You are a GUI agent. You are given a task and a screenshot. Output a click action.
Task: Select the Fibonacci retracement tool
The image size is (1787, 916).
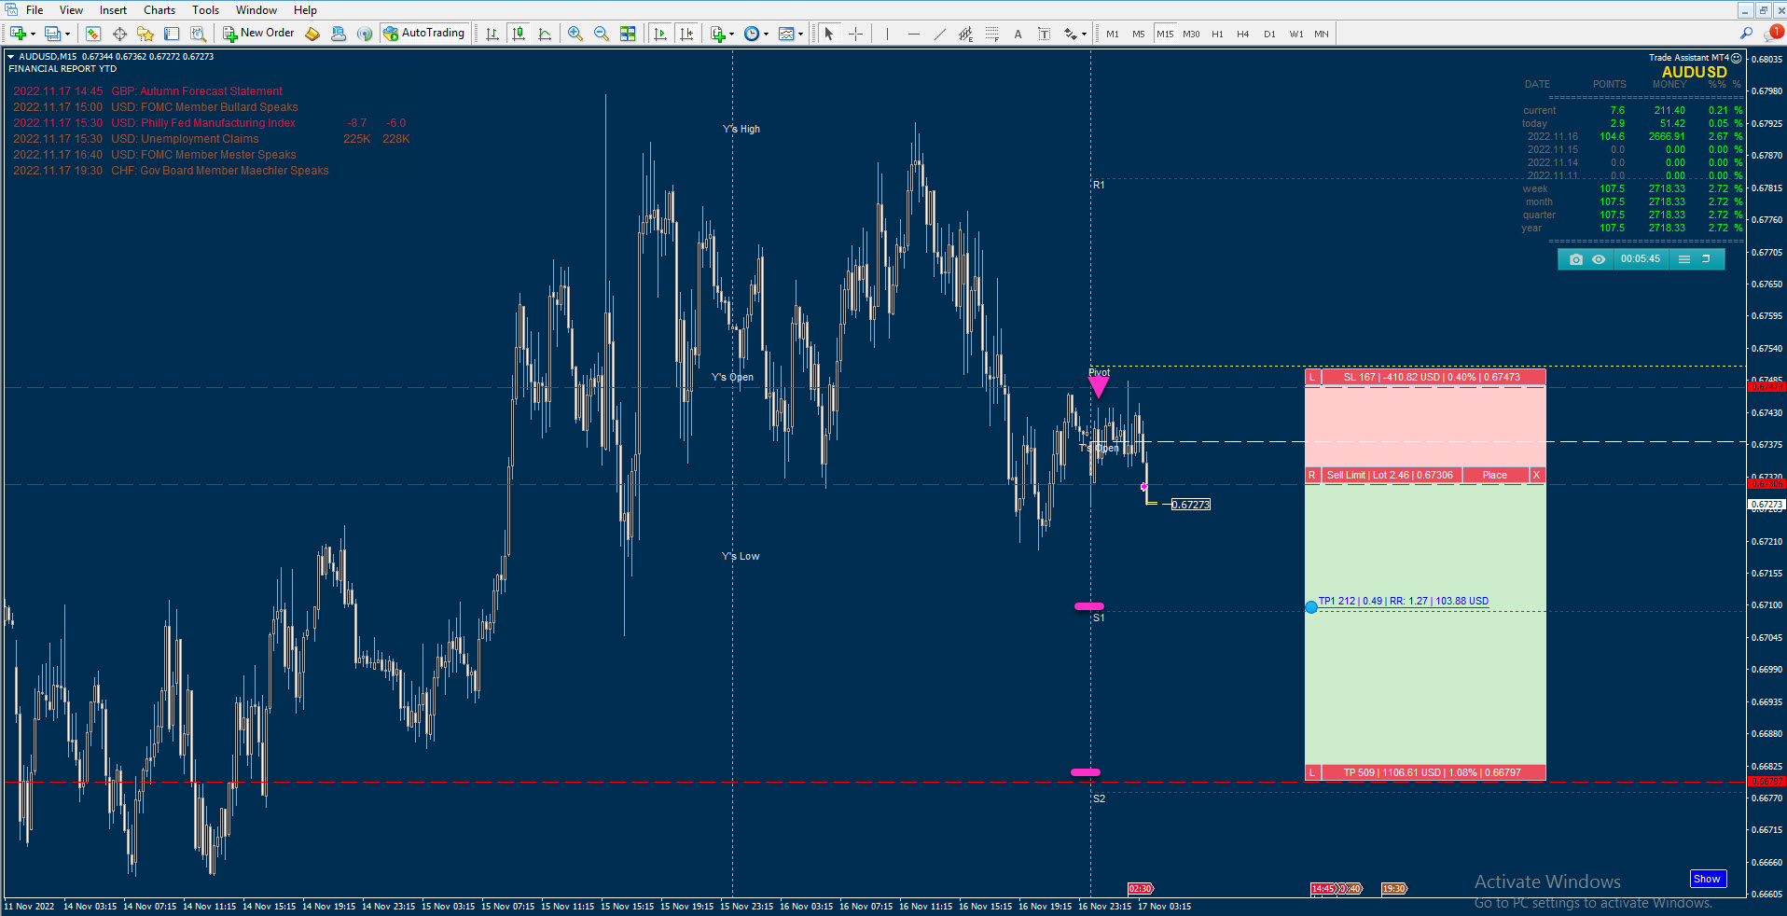click(x=991, y=34)
